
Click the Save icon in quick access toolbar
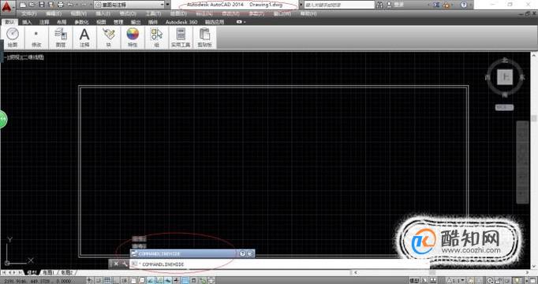(41, 5)
